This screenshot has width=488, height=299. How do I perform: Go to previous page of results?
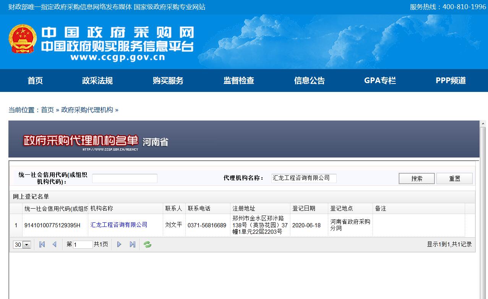click(x=54, y=244)
